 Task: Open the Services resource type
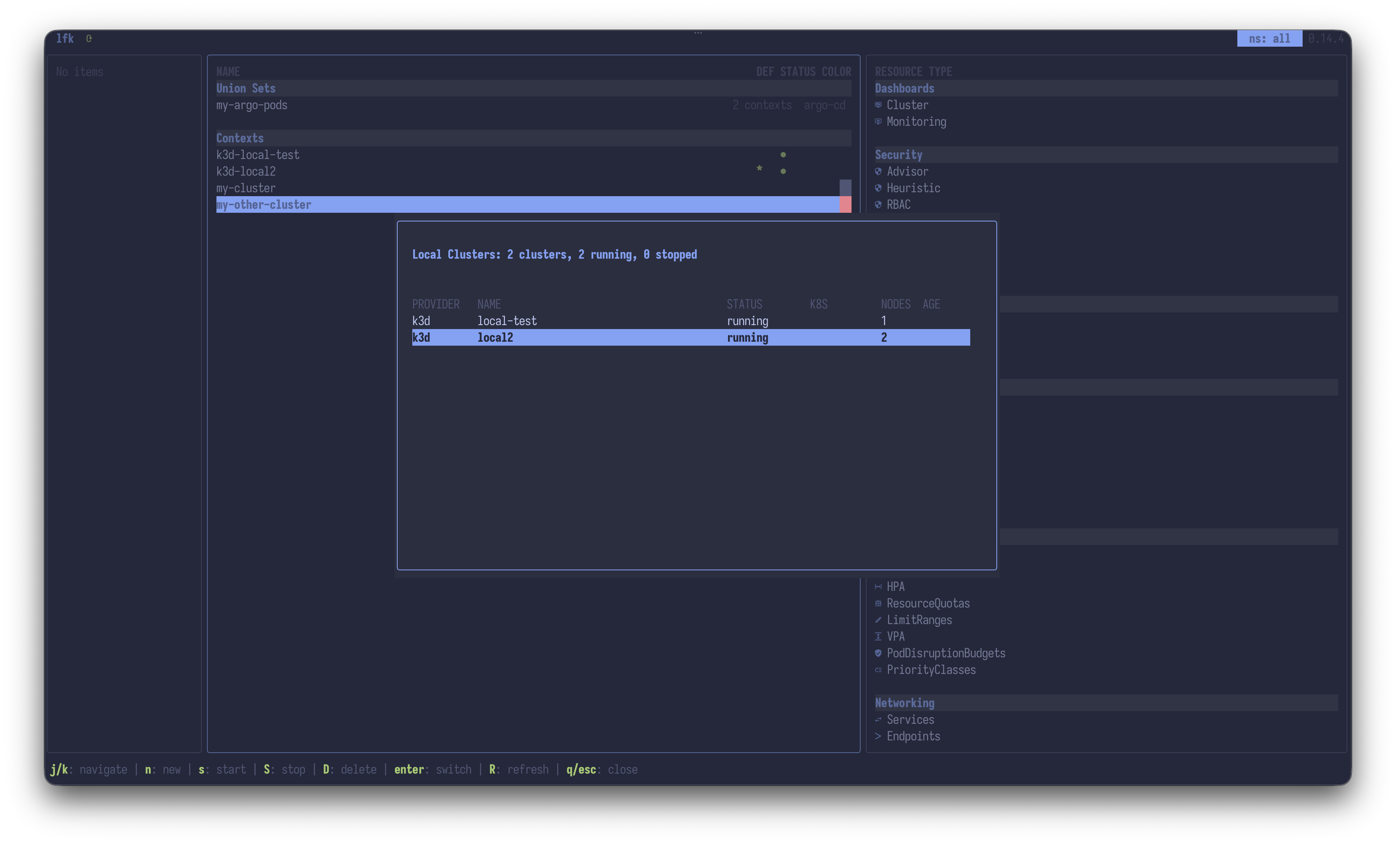pyautogui.click(x=910, y=719)
